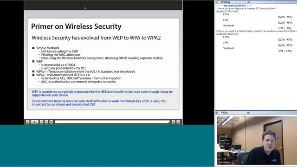Select the Polling panel title
Screen dimensions: 297x167
tap(225, 2)
